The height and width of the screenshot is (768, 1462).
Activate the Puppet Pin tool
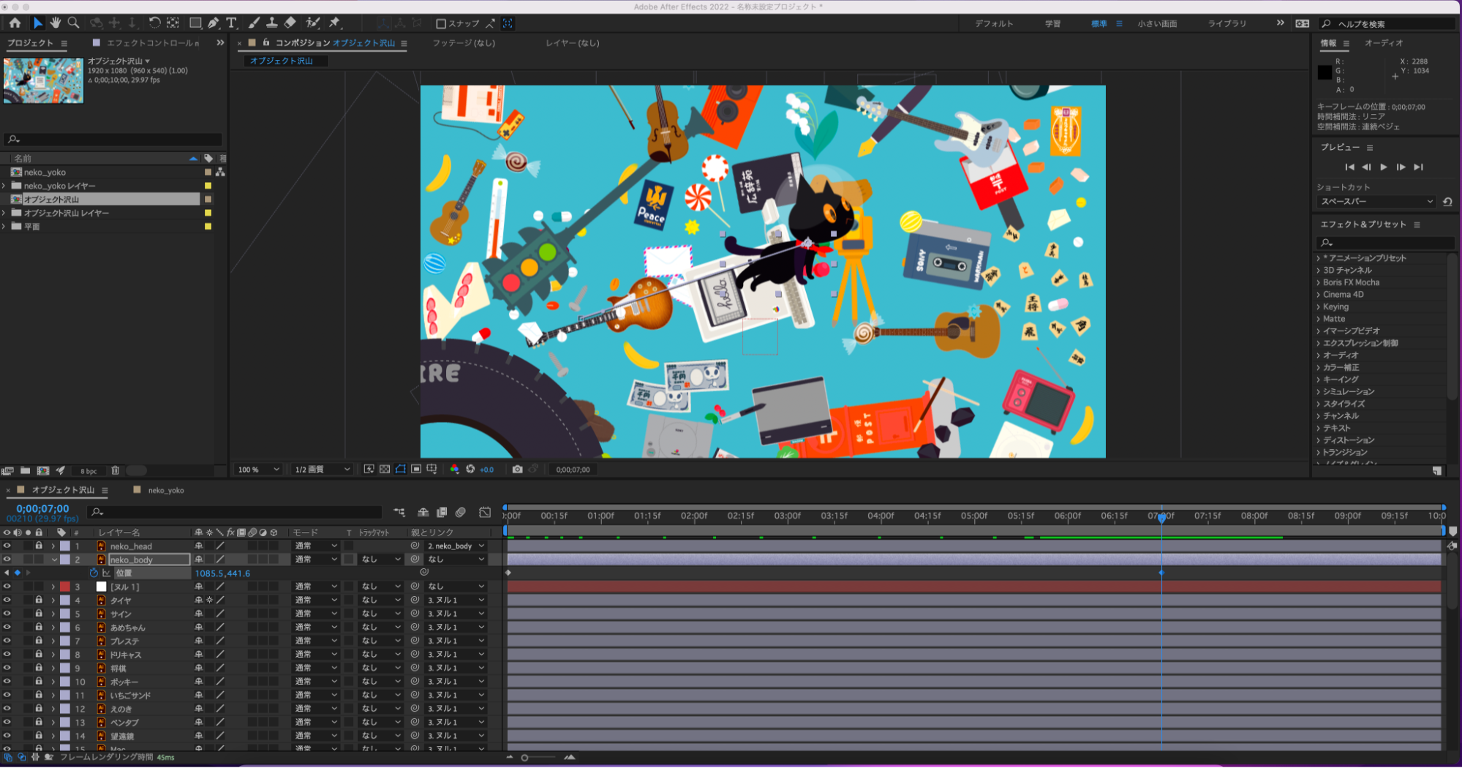[x=335, y=23]
